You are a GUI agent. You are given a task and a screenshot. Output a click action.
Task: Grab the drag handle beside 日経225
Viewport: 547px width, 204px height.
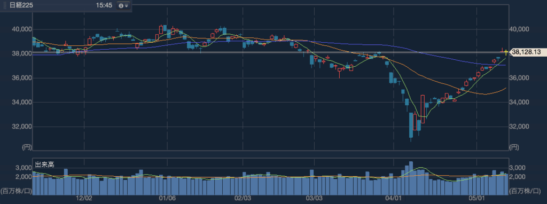tap(5, 6)
